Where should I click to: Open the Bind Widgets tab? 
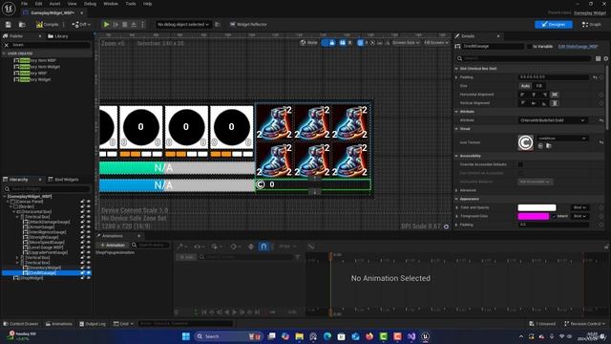[63, 180]
